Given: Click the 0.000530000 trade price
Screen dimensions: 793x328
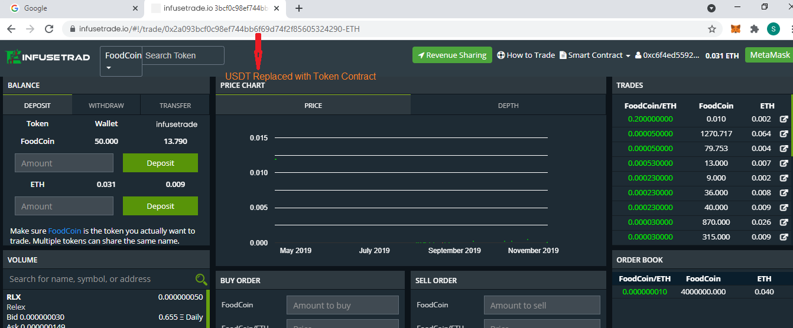Looking at the screenshot, I should pos(650,163).
